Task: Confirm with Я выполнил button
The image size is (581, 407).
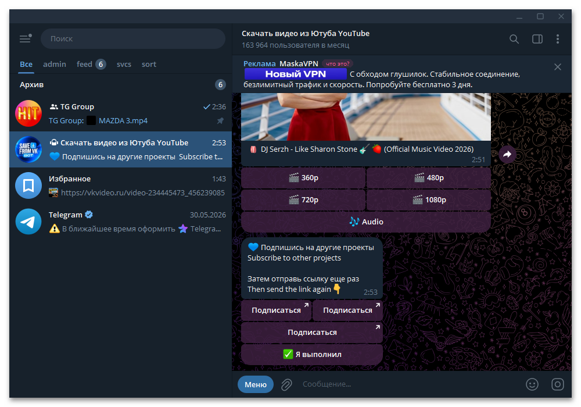Action: 312,354
